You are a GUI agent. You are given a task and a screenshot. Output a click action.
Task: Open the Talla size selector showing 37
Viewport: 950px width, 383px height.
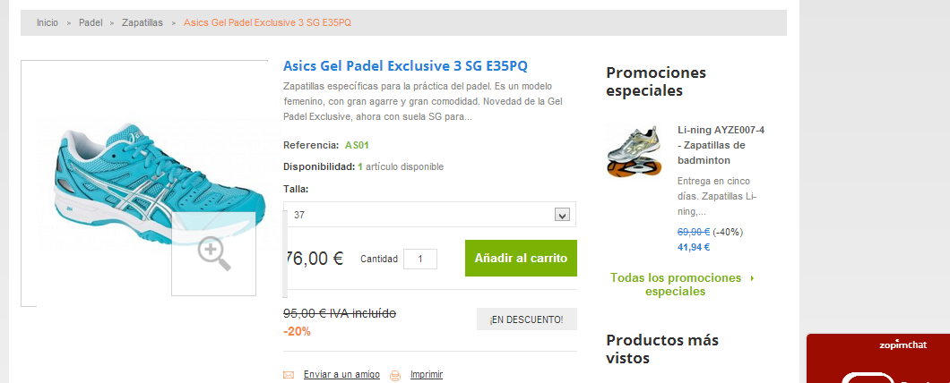tap(421, 215)
